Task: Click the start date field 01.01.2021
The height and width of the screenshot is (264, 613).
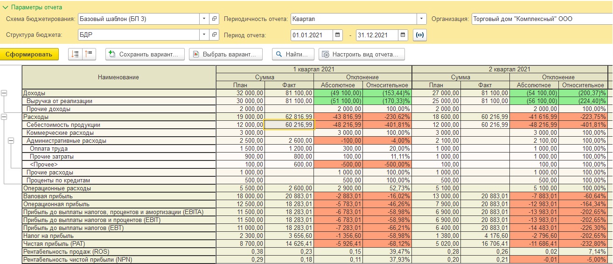Action: point(312,35)
